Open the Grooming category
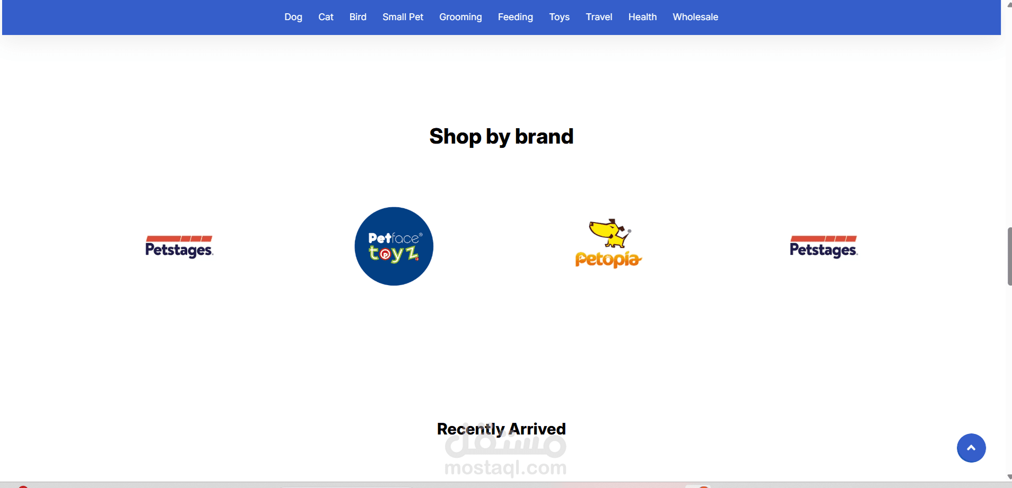The image size is (1012, 488). pos(460,17)
